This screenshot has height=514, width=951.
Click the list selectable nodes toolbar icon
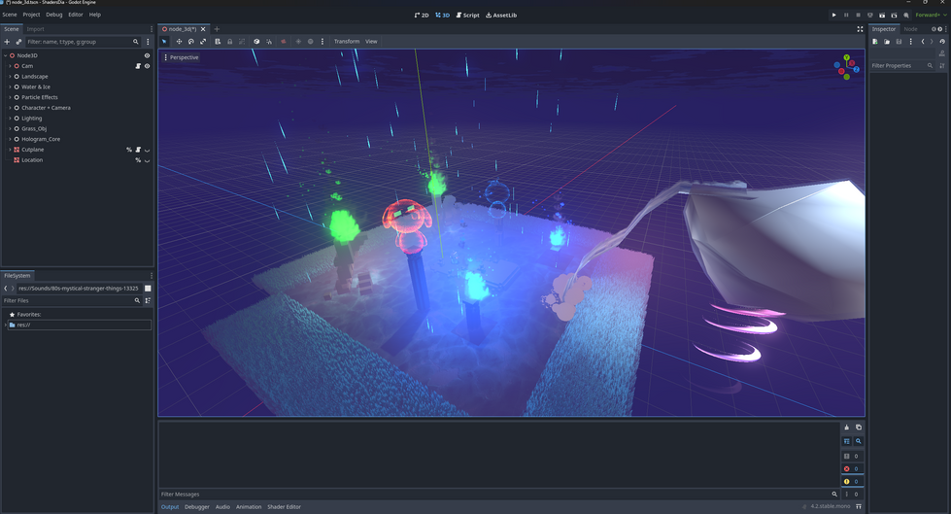[x=218, y=41]
